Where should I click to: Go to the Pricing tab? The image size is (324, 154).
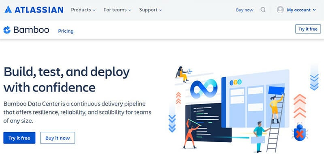pos(66,31)
